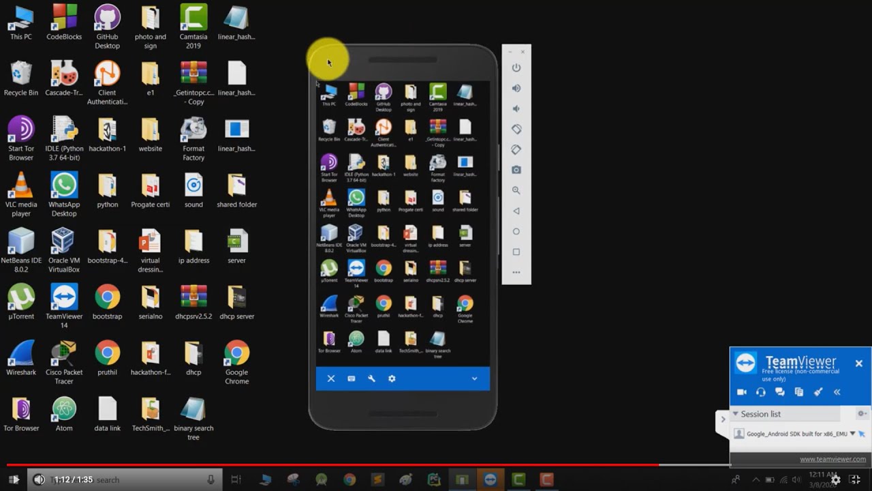Click the emulator volume up icon
872x491 pixels.
click(x=516, y=88)
